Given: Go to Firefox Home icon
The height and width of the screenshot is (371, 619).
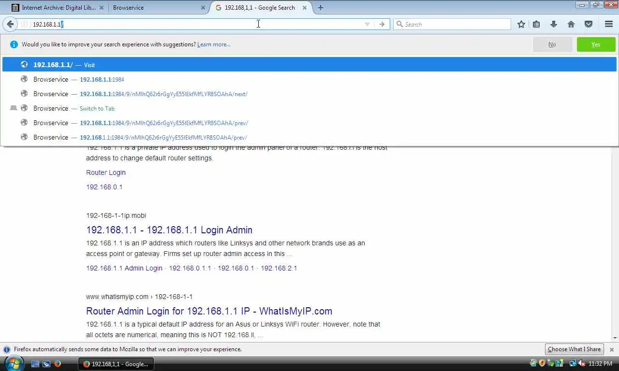Looking at the screenshot, I should [x=571, y=24].
